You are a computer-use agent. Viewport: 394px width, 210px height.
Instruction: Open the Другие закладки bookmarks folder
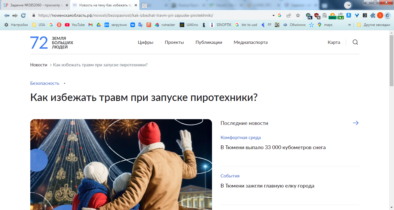pos(374,25)
